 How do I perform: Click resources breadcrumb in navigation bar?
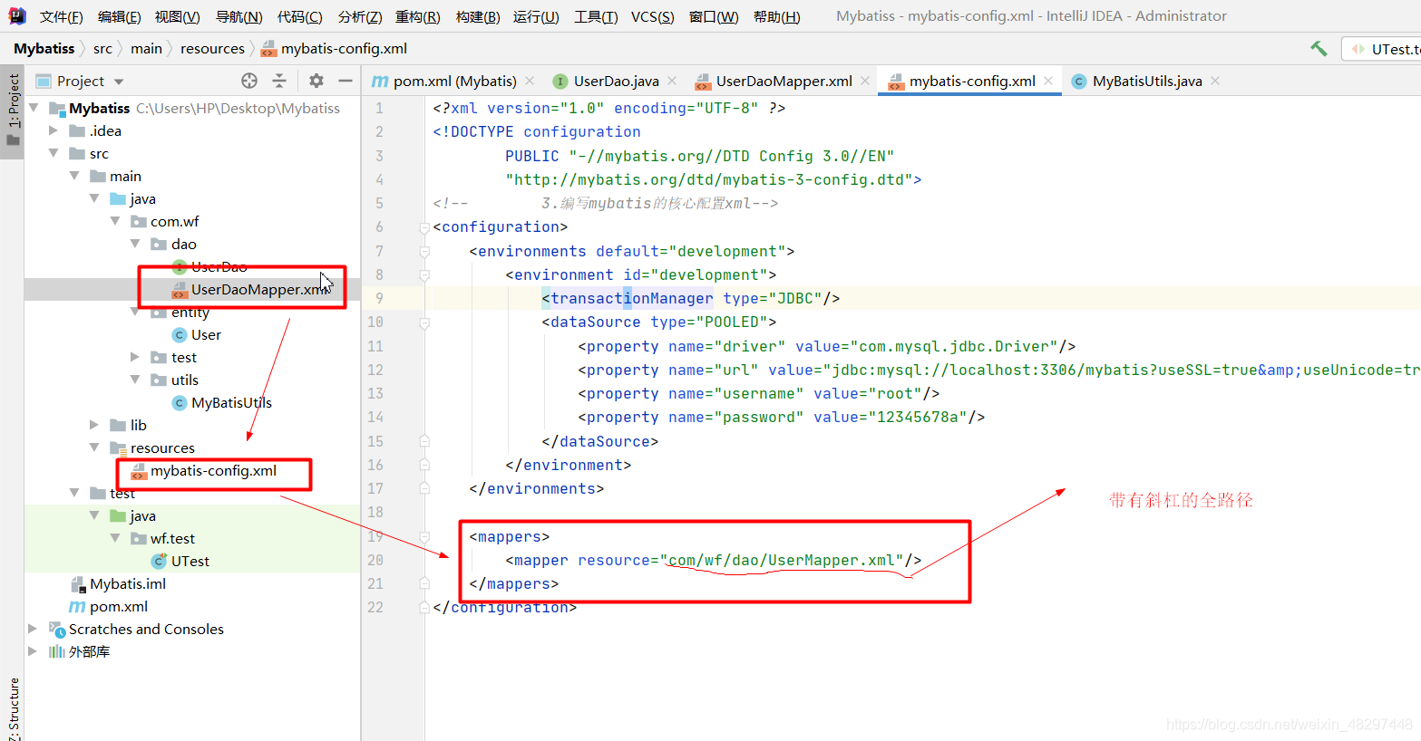pyautogui.click(x=212, y=49)
